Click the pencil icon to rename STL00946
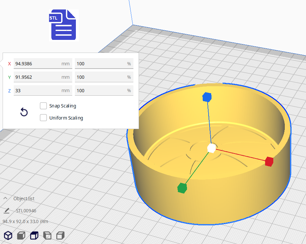Screen dimensions: 306x244 pyautogui.click(x=7, y=211)
